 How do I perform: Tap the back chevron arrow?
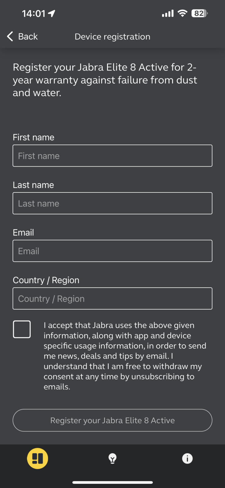(10, 36)
